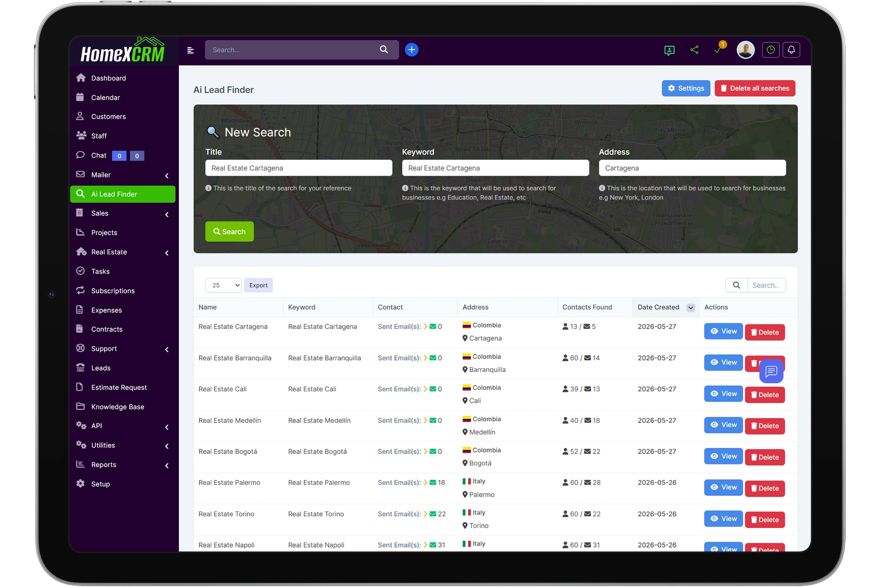884x587 pixels.
Task: Open the 25 rows-per-page dropdown
Action: pyautogui.click(x=223, y=285)
